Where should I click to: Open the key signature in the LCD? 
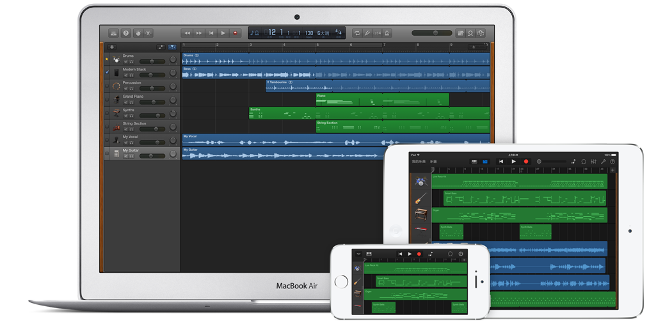coord(323,33)
